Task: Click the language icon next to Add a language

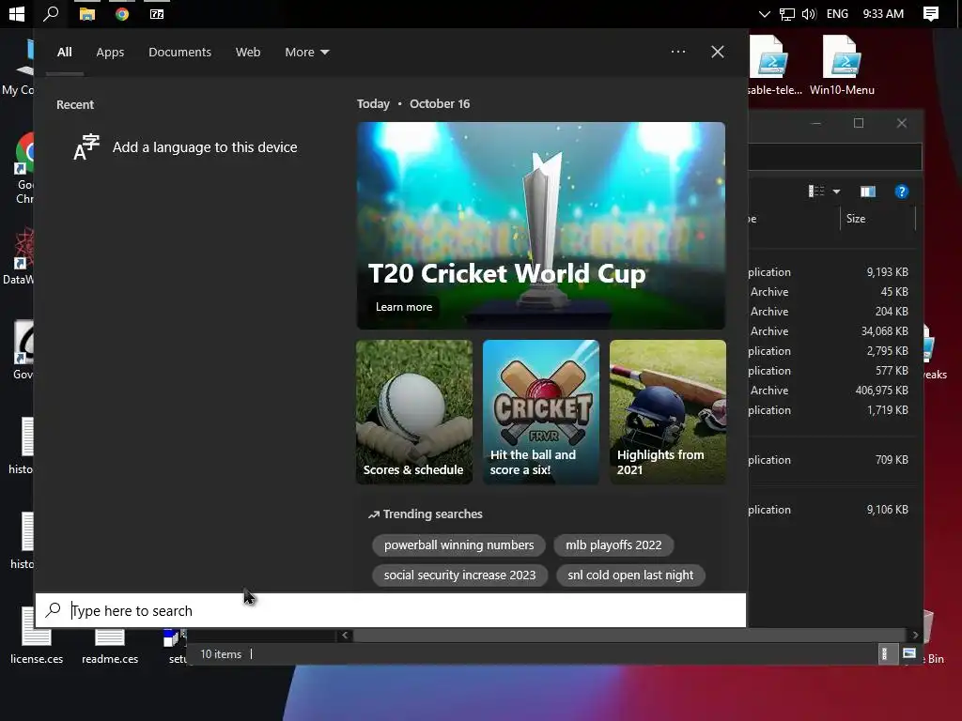Action: pyautogui.click(x=85, y=147)
